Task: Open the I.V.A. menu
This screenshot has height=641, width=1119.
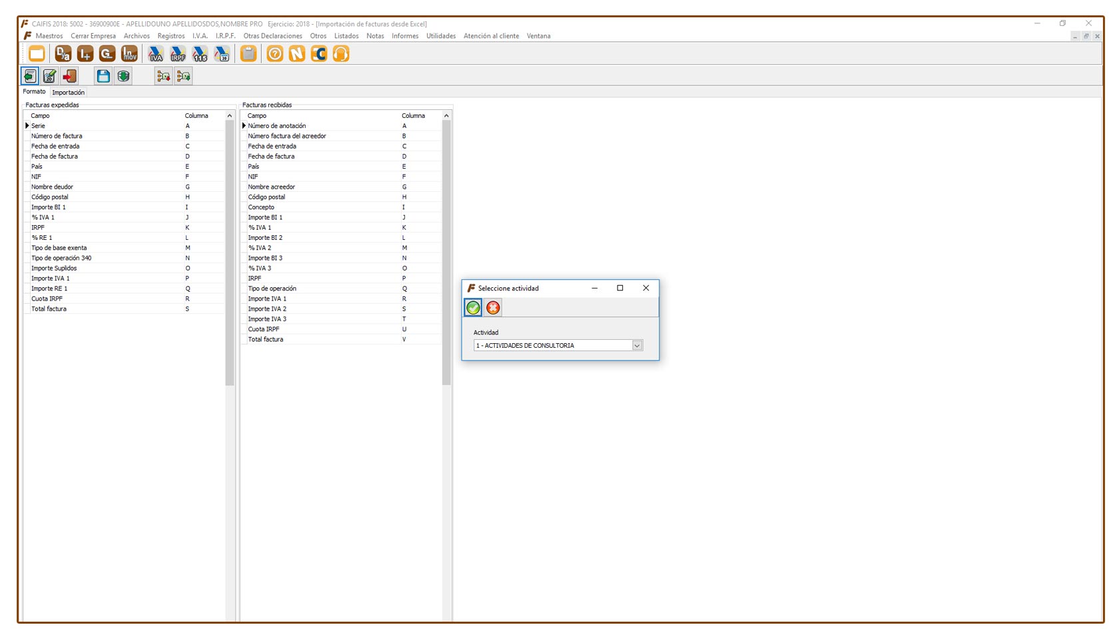Action: coord(200,36)
